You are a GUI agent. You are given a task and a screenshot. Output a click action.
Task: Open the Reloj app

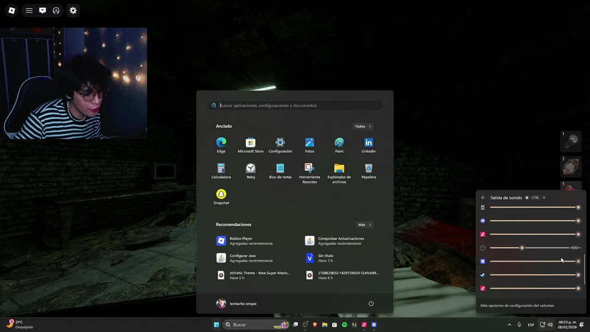coord(251,171)
